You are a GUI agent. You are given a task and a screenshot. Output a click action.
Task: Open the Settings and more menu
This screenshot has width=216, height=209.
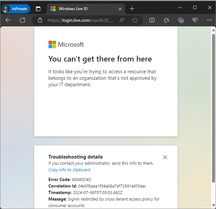pos(209,20)
